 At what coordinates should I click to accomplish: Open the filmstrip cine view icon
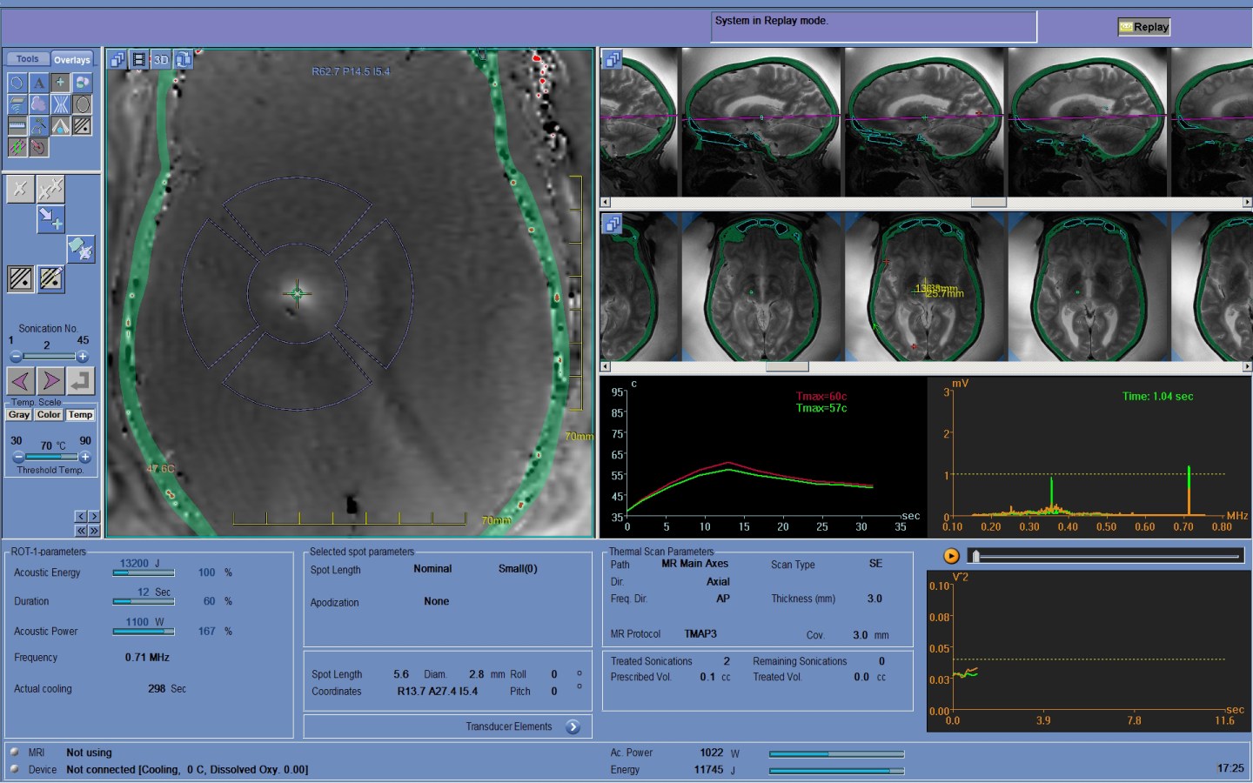(x=138, y=60)
